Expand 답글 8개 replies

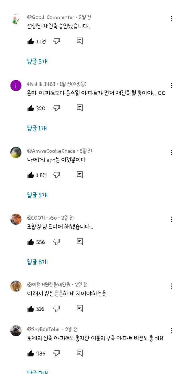[x=37, y=262]
